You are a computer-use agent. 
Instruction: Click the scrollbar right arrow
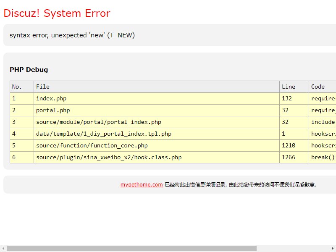click(333, 249)
